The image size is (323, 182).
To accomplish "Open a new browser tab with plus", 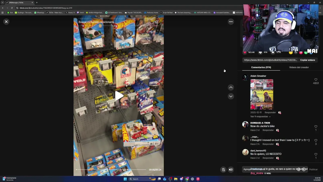I will pyautogui.click(x=37, y=3).
